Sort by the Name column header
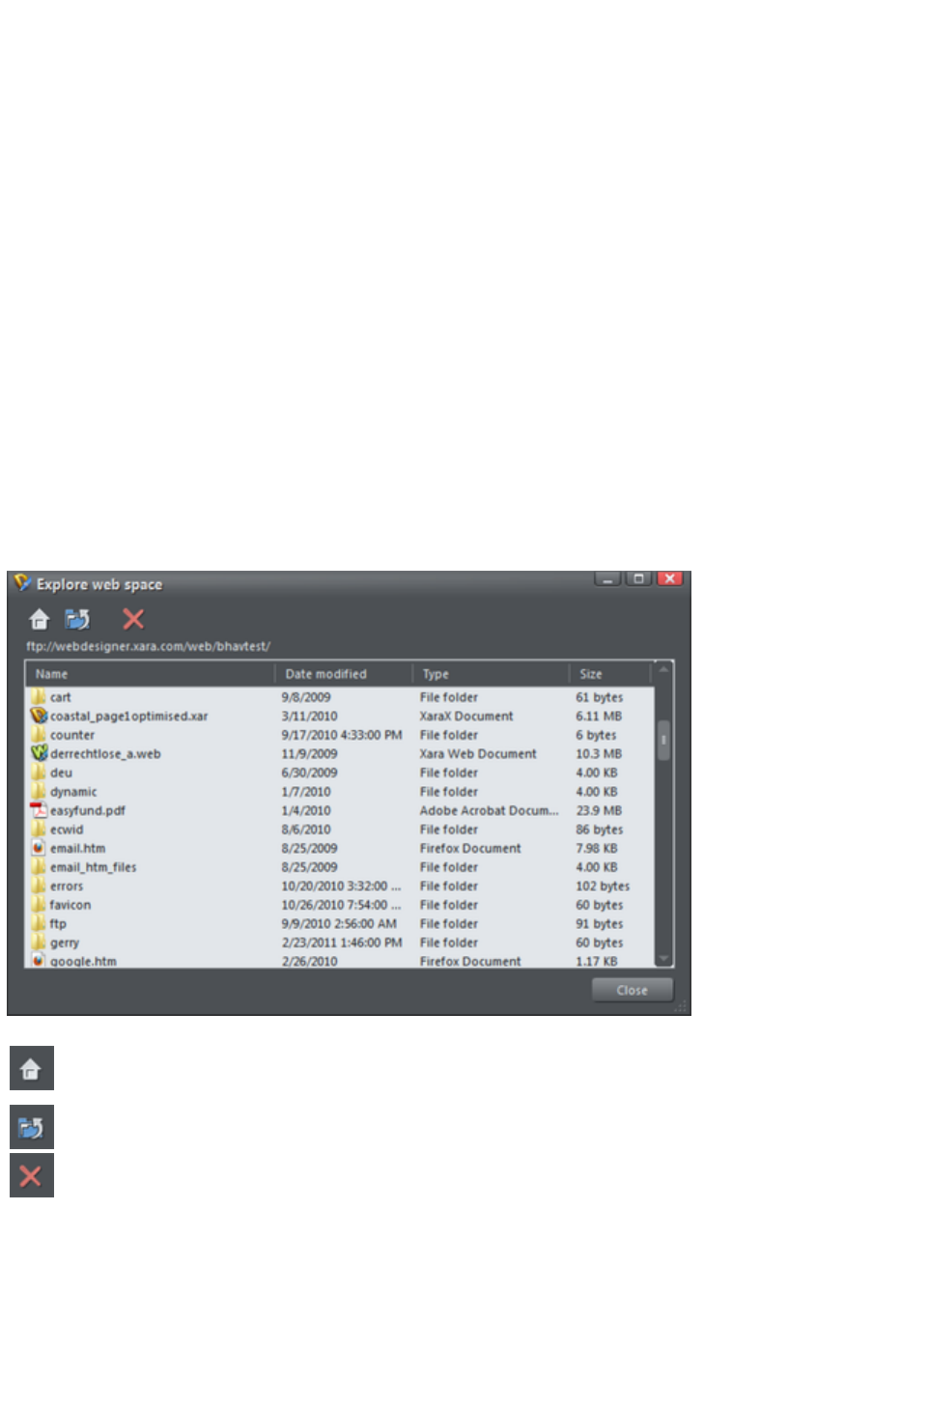 [150, 674]
